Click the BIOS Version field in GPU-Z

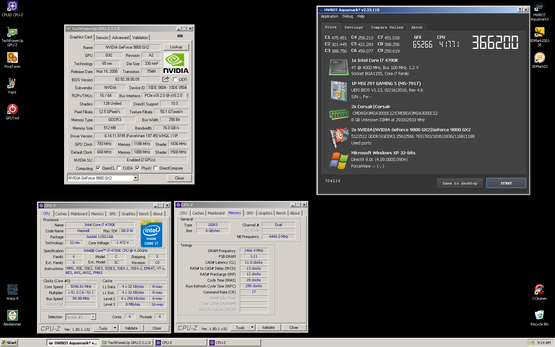127,79
